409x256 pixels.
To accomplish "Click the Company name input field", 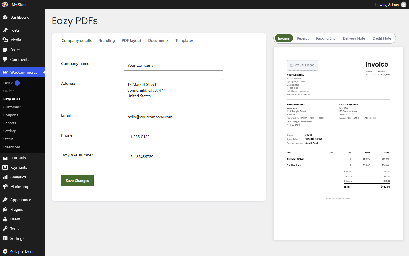I will [x=174, y=65].
